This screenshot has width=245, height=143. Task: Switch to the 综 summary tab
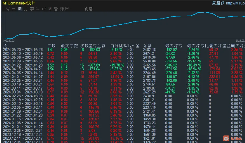[8, 9]
